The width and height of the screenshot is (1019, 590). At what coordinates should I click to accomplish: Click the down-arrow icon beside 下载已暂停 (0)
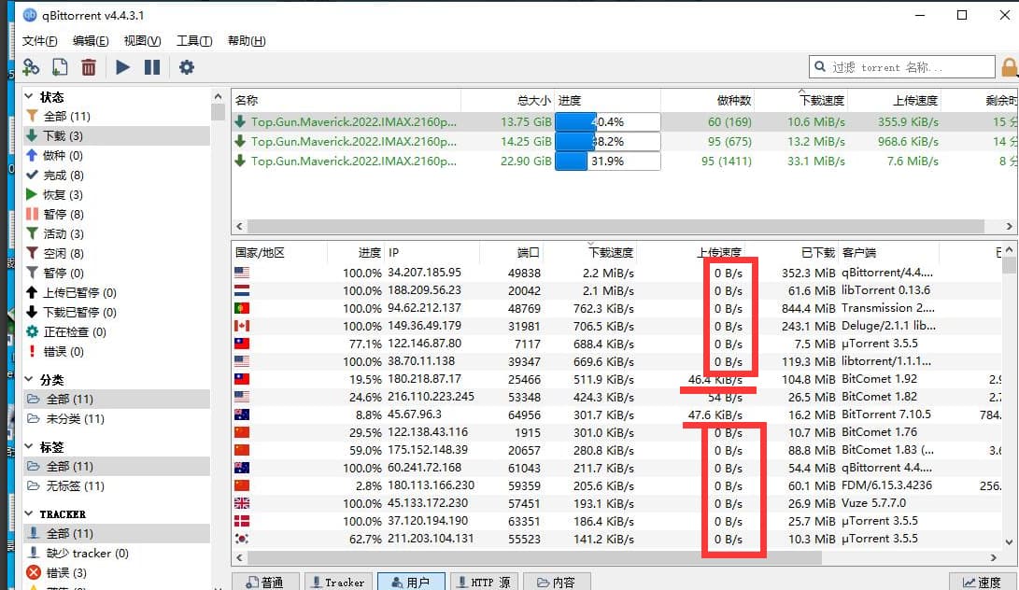(x=32, y=311)
